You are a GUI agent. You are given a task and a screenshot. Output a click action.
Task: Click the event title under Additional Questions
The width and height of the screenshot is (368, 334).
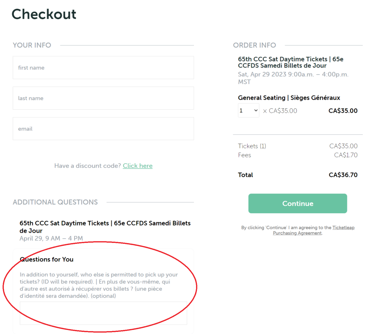[x=105, y=227]
